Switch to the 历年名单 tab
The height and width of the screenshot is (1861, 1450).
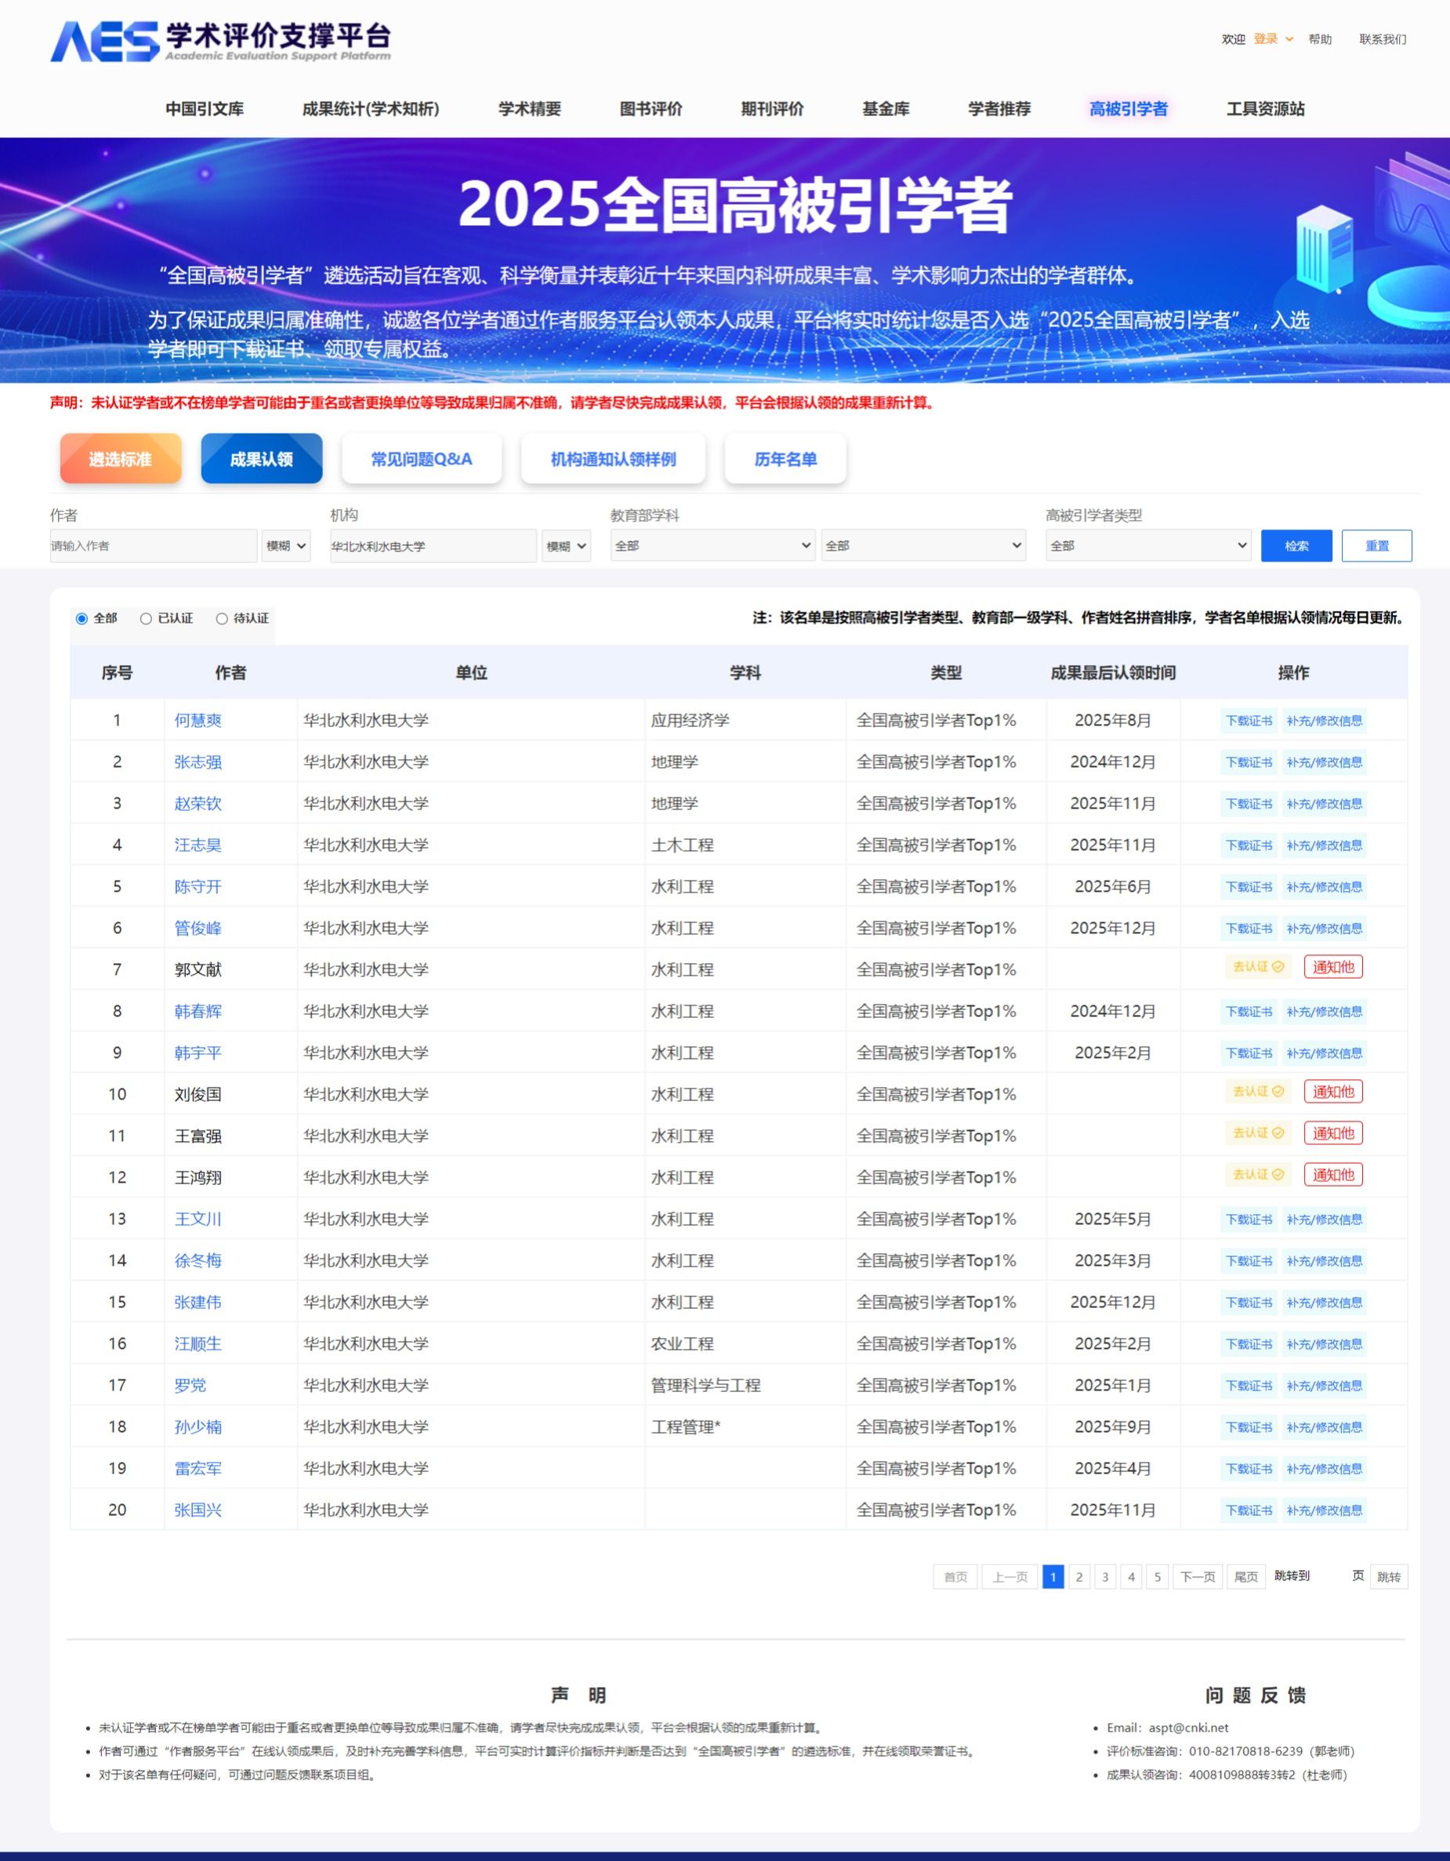(x=784, y=460)
